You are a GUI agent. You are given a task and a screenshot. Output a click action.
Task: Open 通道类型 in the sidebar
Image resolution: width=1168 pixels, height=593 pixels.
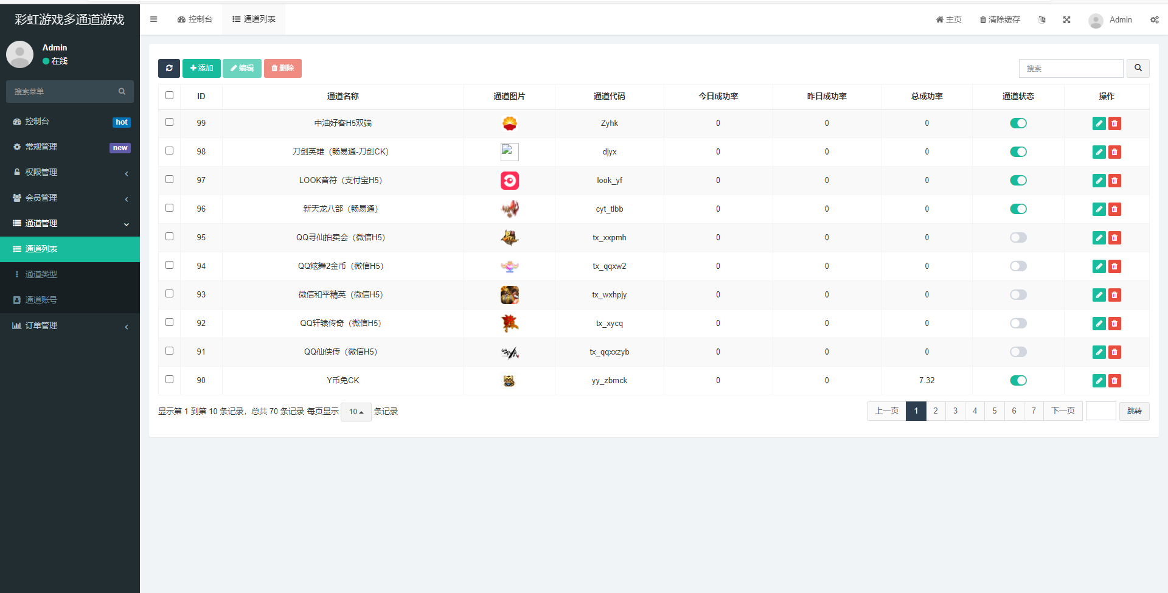click(x=41, y=275)
